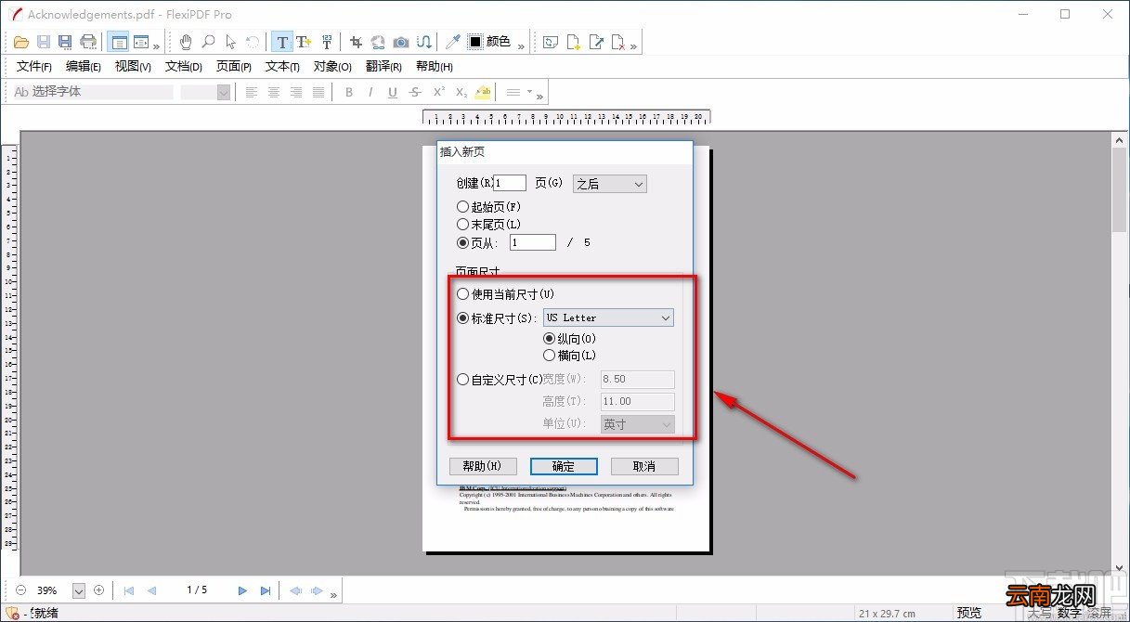The image size is (1130, 622).
Task: Click the black 颜色 color swatch
Action: [x=474, y=42]
